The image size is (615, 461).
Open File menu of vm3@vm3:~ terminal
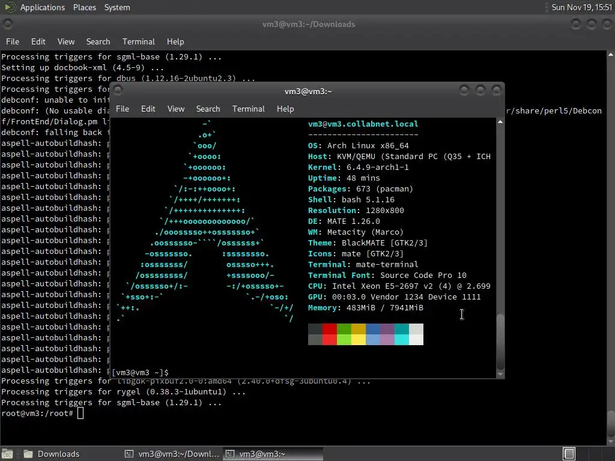click(x=123, y=109)
